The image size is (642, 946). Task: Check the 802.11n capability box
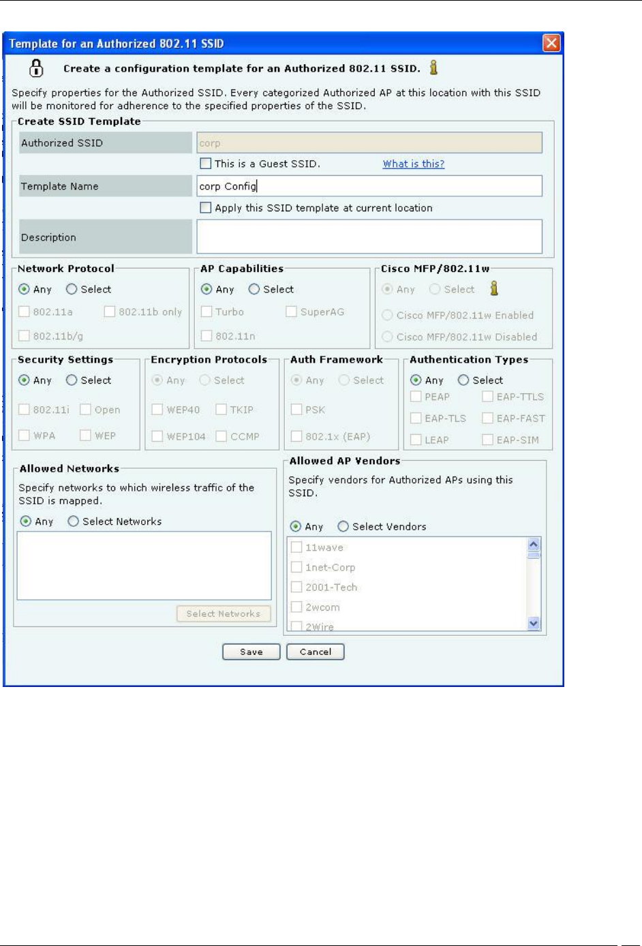(x=207, y=335)
